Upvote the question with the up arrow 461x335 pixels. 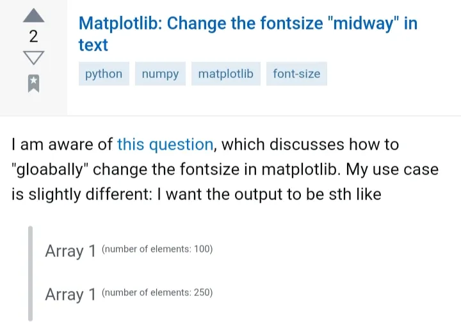(33, 15)
